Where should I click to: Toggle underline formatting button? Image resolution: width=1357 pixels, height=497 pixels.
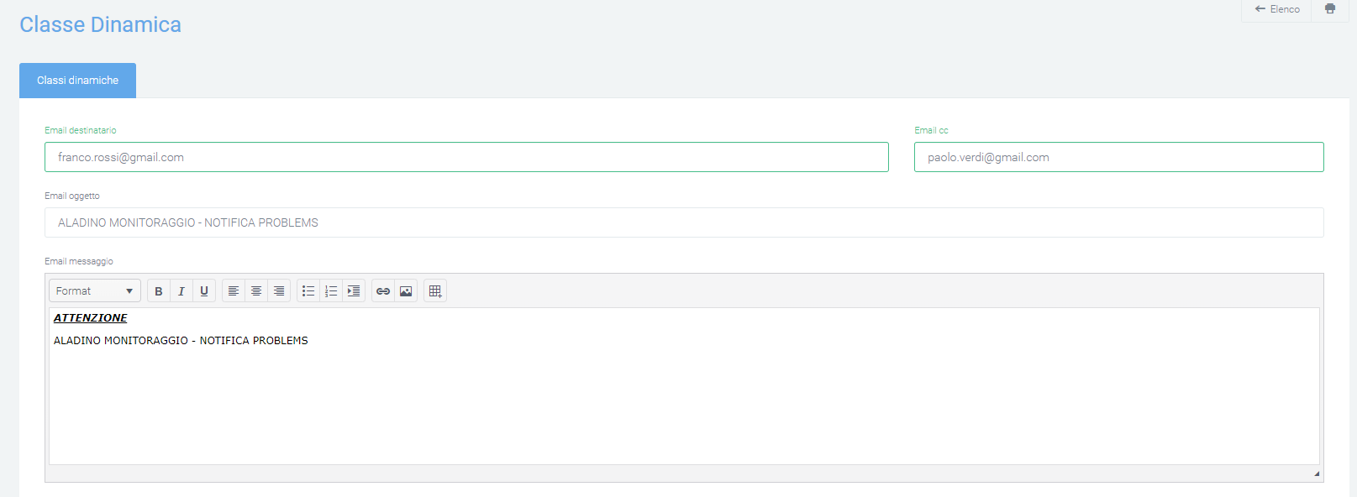tap(204, 291)
